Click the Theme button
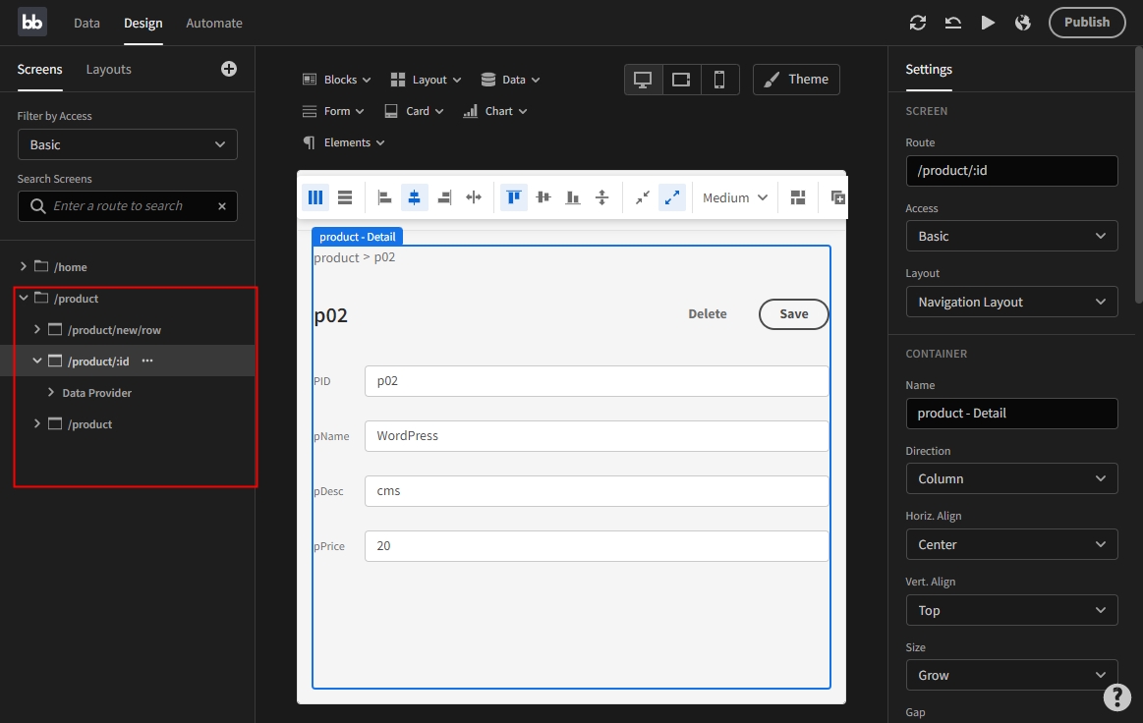Image resolution: width=1143 pixels, height=723 pixels. point(796,80)
